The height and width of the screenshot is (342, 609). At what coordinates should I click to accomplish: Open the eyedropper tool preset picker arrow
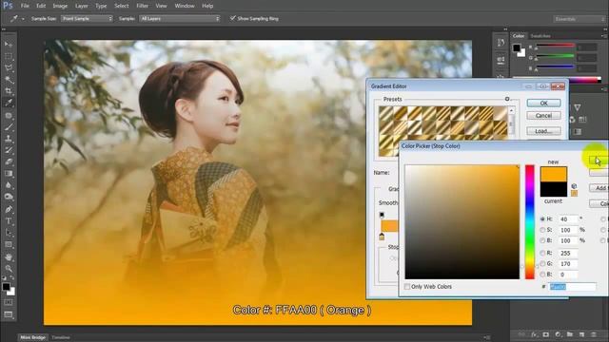coord(23,19)
